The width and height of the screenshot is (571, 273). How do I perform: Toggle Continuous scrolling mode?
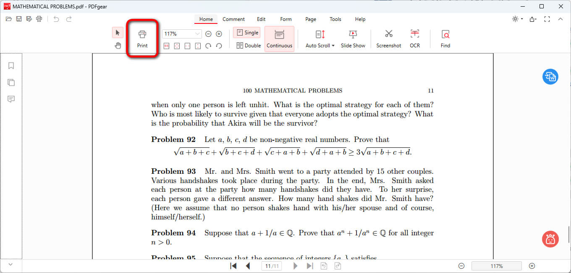pyautogui.click(x=279, y=39)
